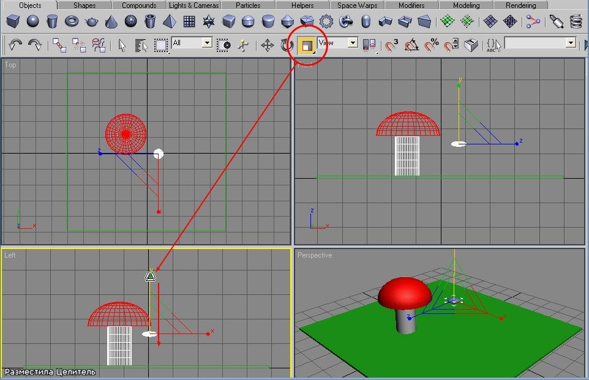Open the Modeling tab

pos(466,6)
